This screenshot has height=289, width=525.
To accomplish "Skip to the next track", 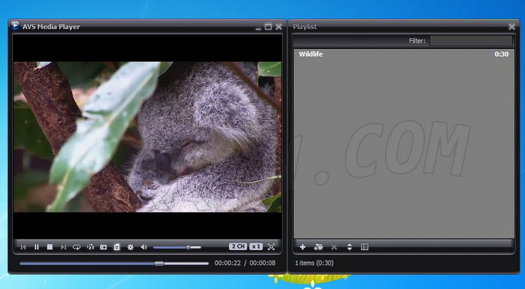I will (x=63, y=247).
